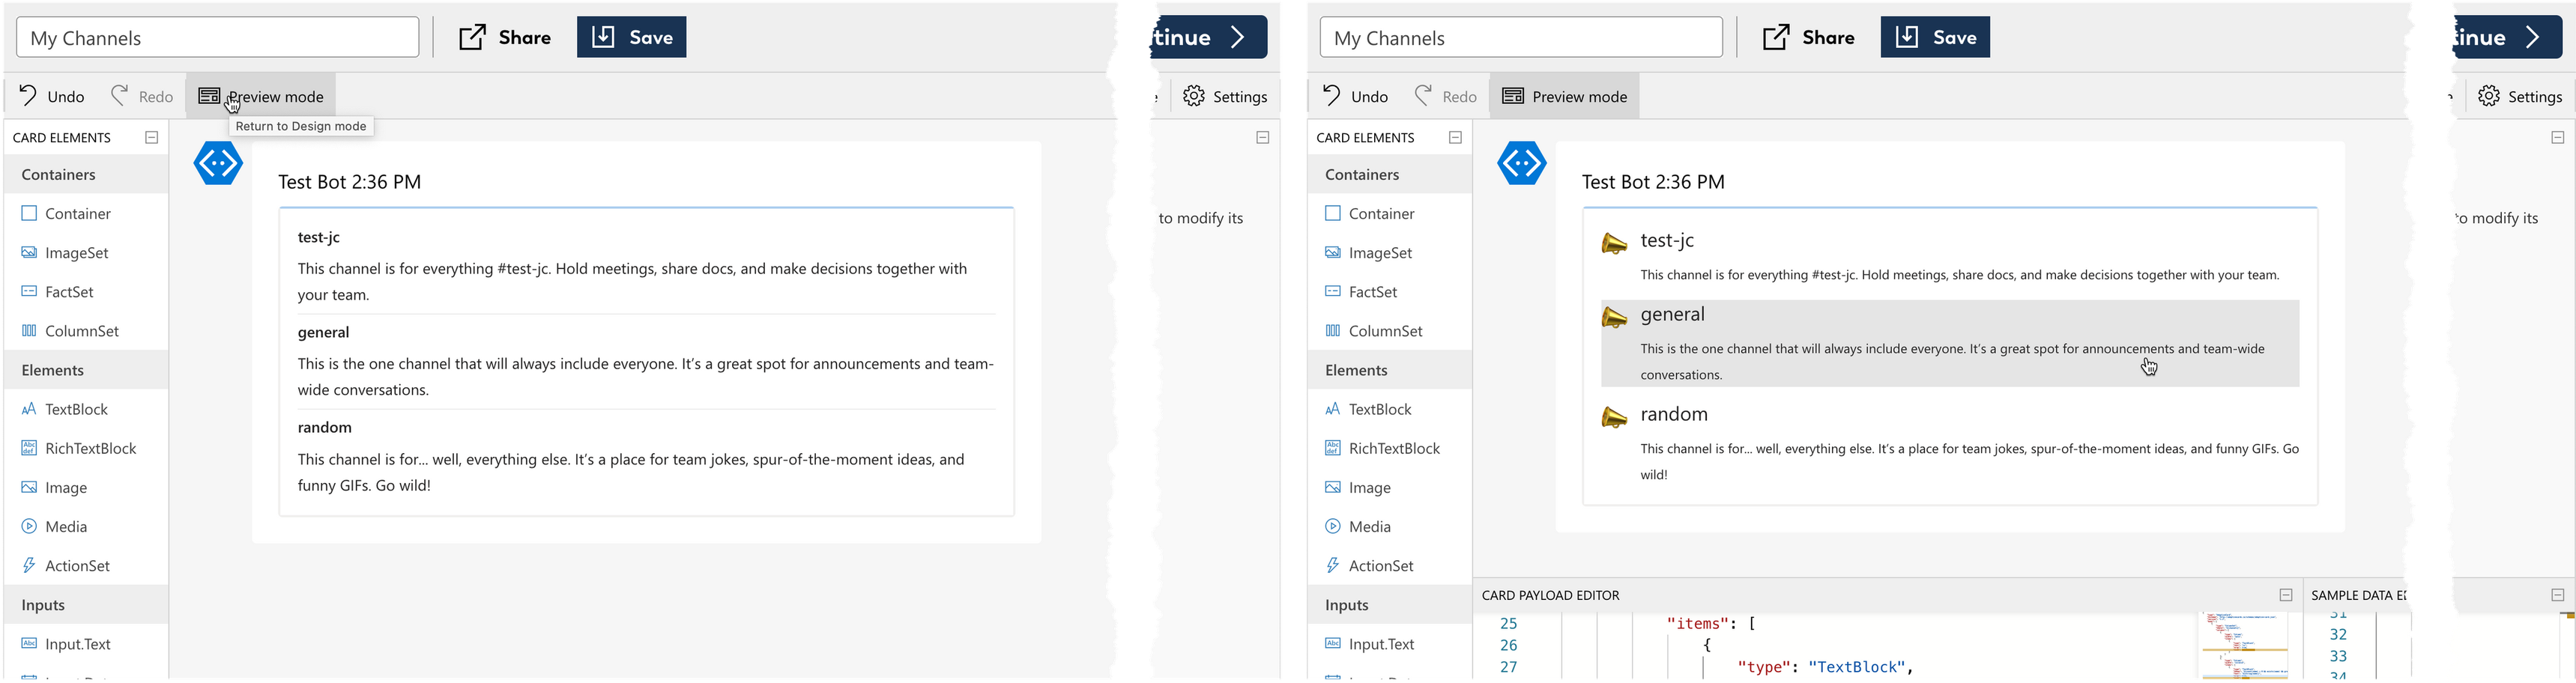The image size is (2576, 683).
Task: Click the Settings gear in the right screenshot
Action: pos(2490,96)
